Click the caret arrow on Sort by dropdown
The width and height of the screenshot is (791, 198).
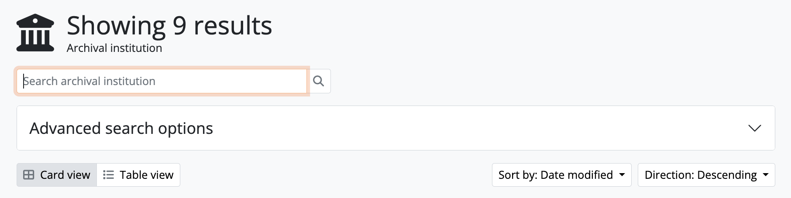[622, 175]
